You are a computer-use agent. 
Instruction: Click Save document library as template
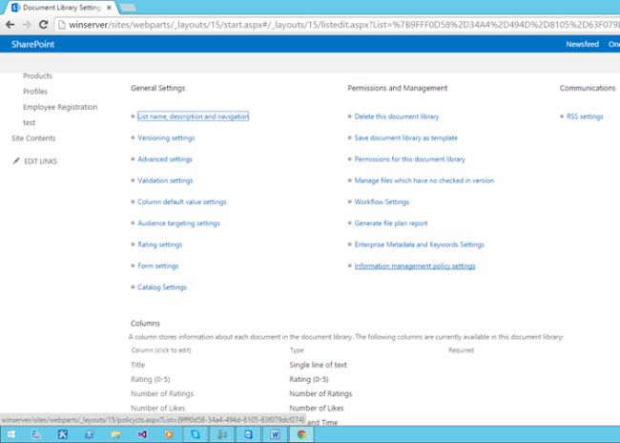tap(405, 137)
